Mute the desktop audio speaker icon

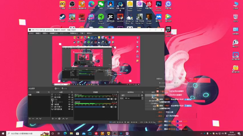pos(112,107)
